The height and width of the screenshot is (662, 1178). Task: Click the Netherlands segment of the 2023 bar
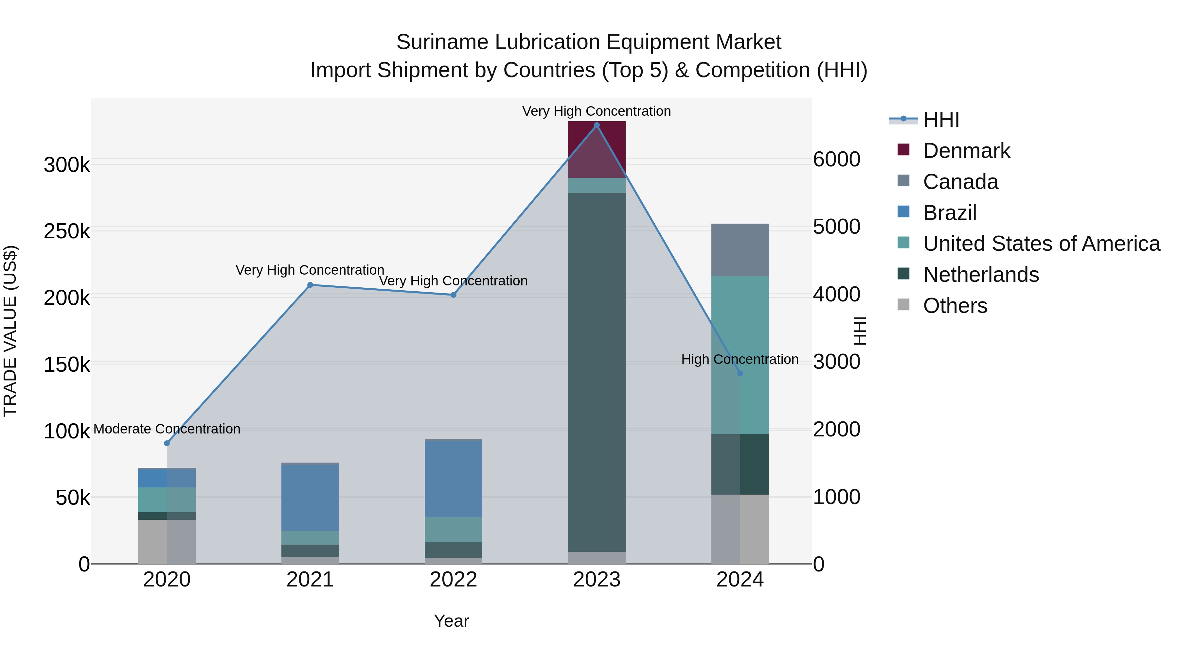pos(597,372)
